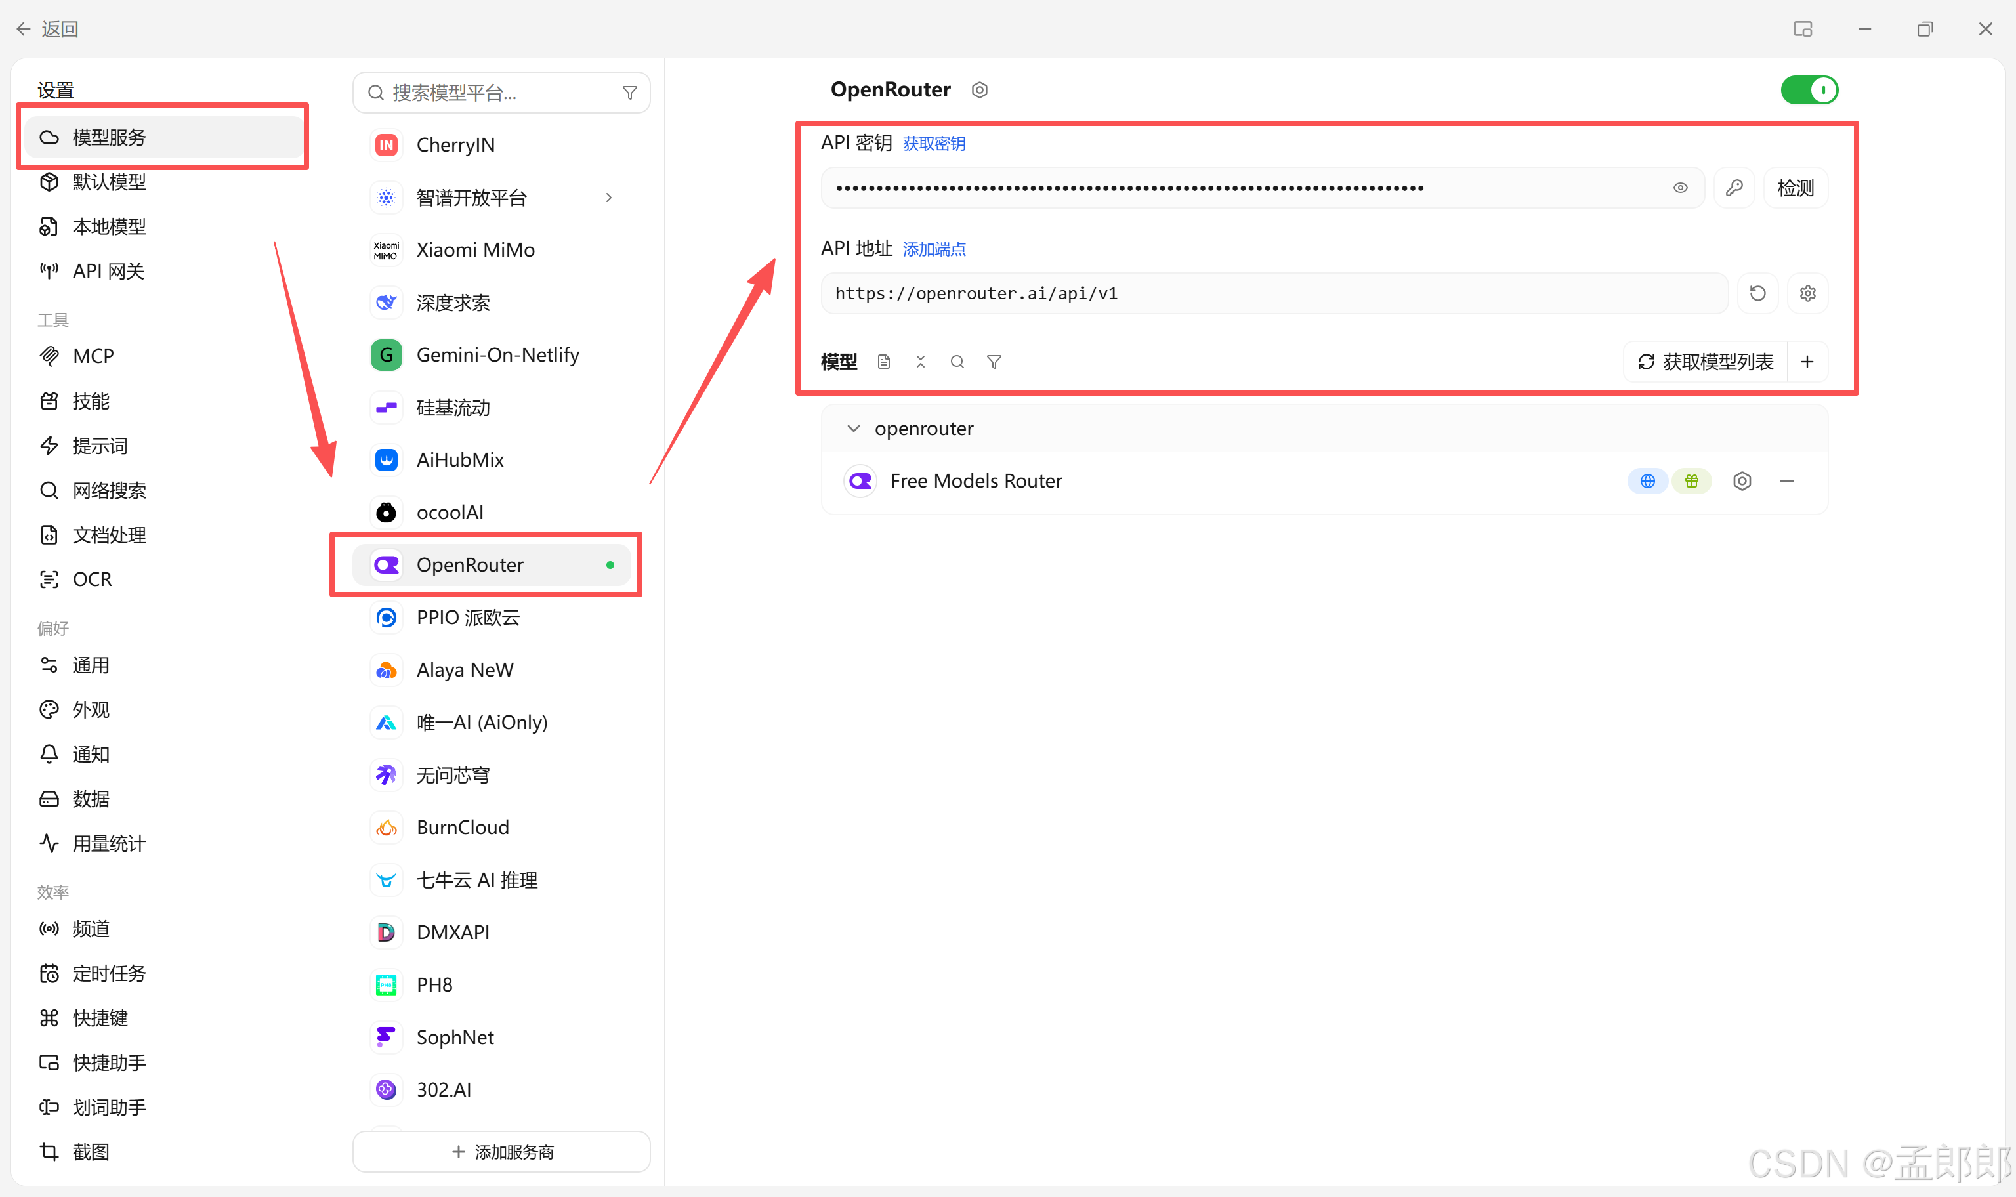Collapse all model groups icon
The image size is (2016, 1197).
click(x=920, y=362)
